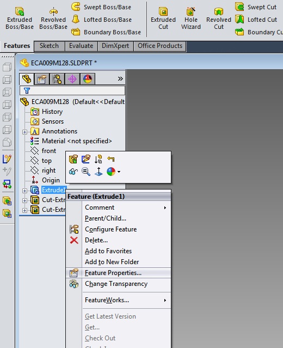Open Appearances dropdown arrow in popup
Screen dimensions: 283x348
(x=119, y=172)
